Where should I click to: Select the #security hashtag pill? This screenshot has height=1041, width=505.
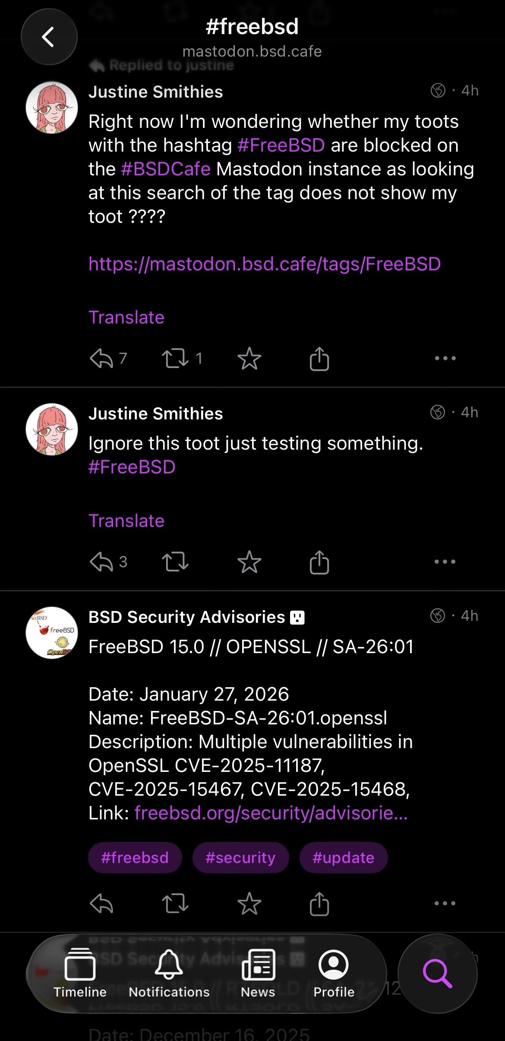(240, 857)
